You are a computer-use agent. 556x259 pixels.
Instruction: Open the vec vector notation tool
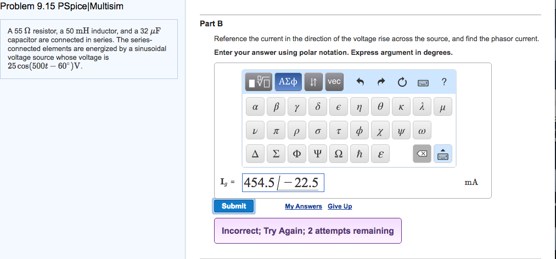334,82
